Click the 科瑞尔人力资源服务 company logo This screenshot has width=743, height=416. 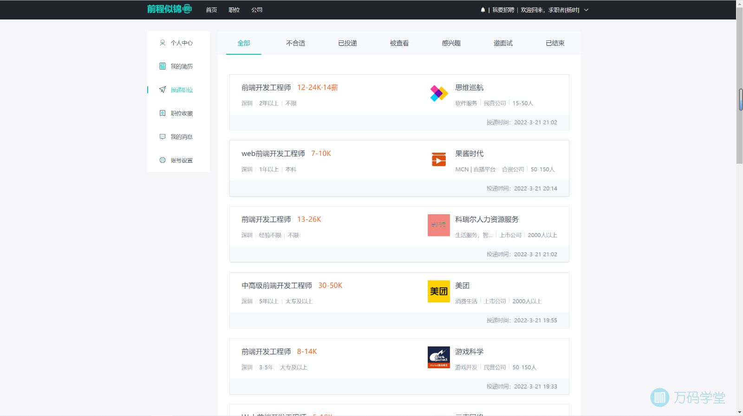(x=439, y=225)
